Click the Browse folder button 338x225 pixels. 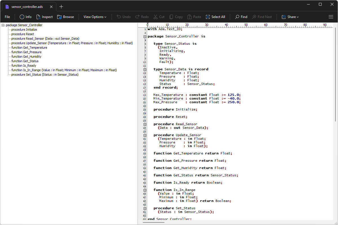[66, 17]
